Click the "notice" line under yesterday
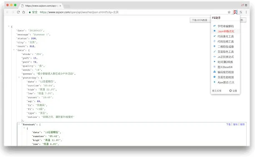Screen dimensions: 255x157 pos(50,117)
